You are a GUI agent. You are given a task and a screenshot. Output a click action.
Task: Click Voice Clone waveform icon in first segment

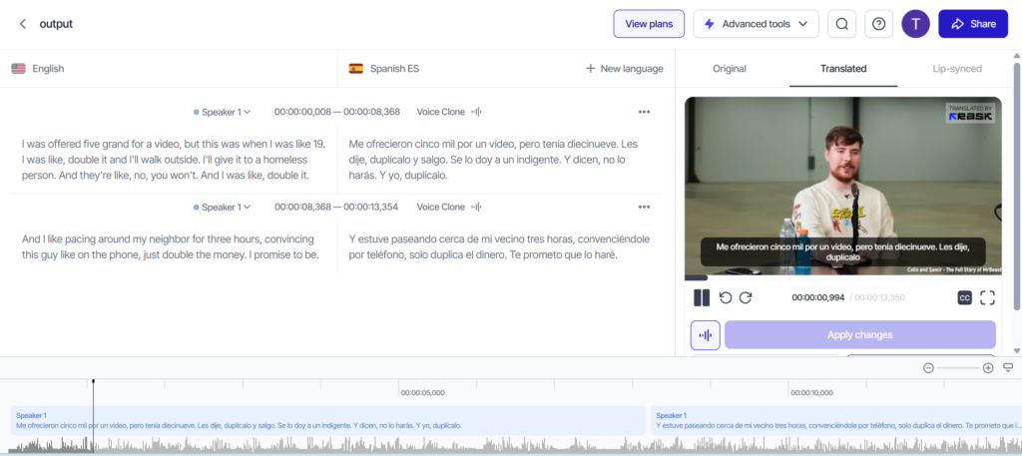pos(476,112)
